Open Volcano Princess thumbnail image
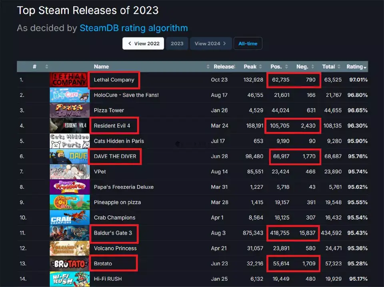 pyautogui.click(x=70, y=248)
